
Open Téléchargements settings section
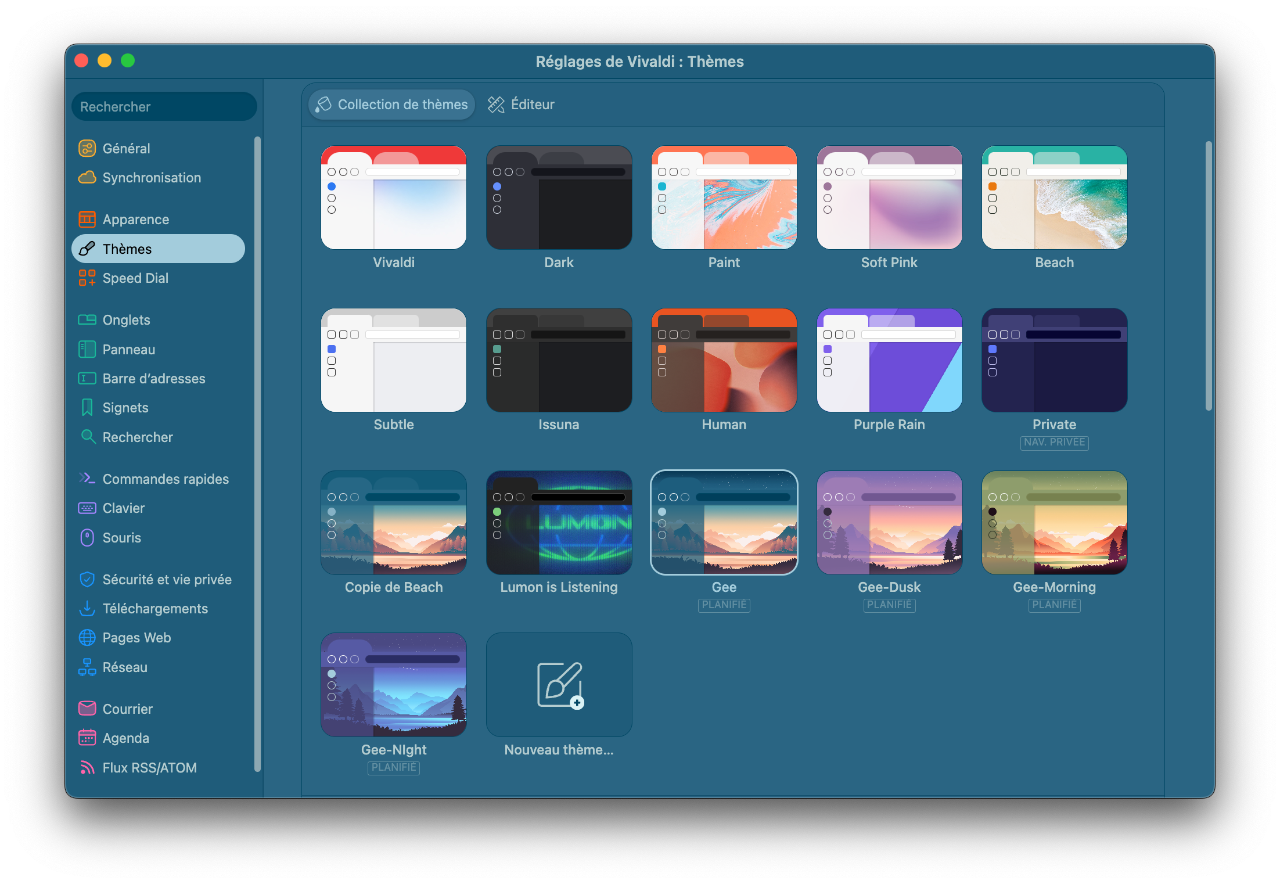[154, 609]
